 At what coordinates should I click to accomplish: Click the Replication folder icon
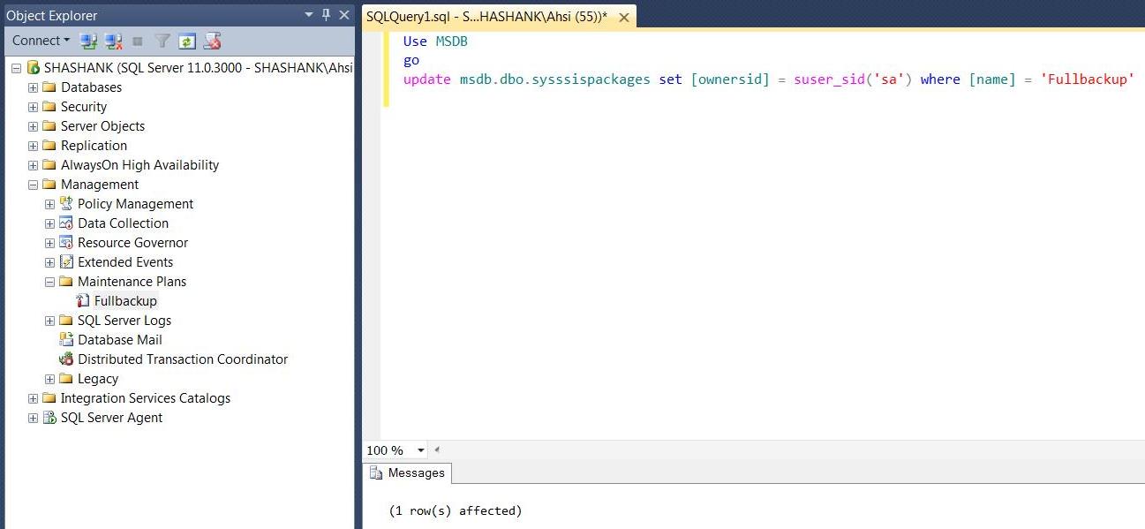coord(49,146)
